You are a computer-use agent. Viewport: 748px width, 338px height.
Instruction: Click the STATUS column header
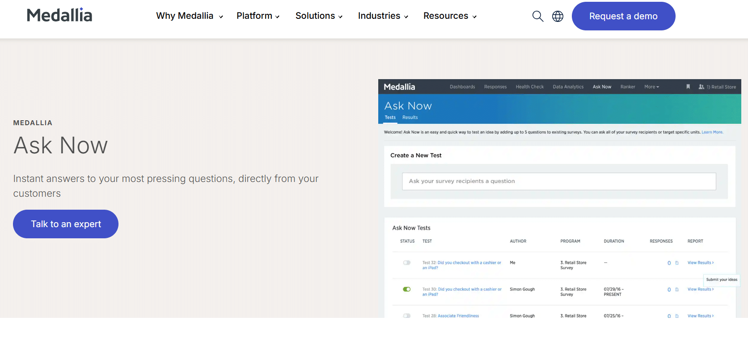[407, 241]
